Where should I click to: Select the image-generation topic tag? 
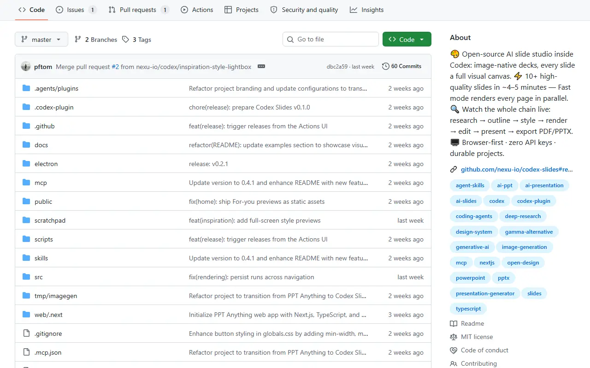525,247
